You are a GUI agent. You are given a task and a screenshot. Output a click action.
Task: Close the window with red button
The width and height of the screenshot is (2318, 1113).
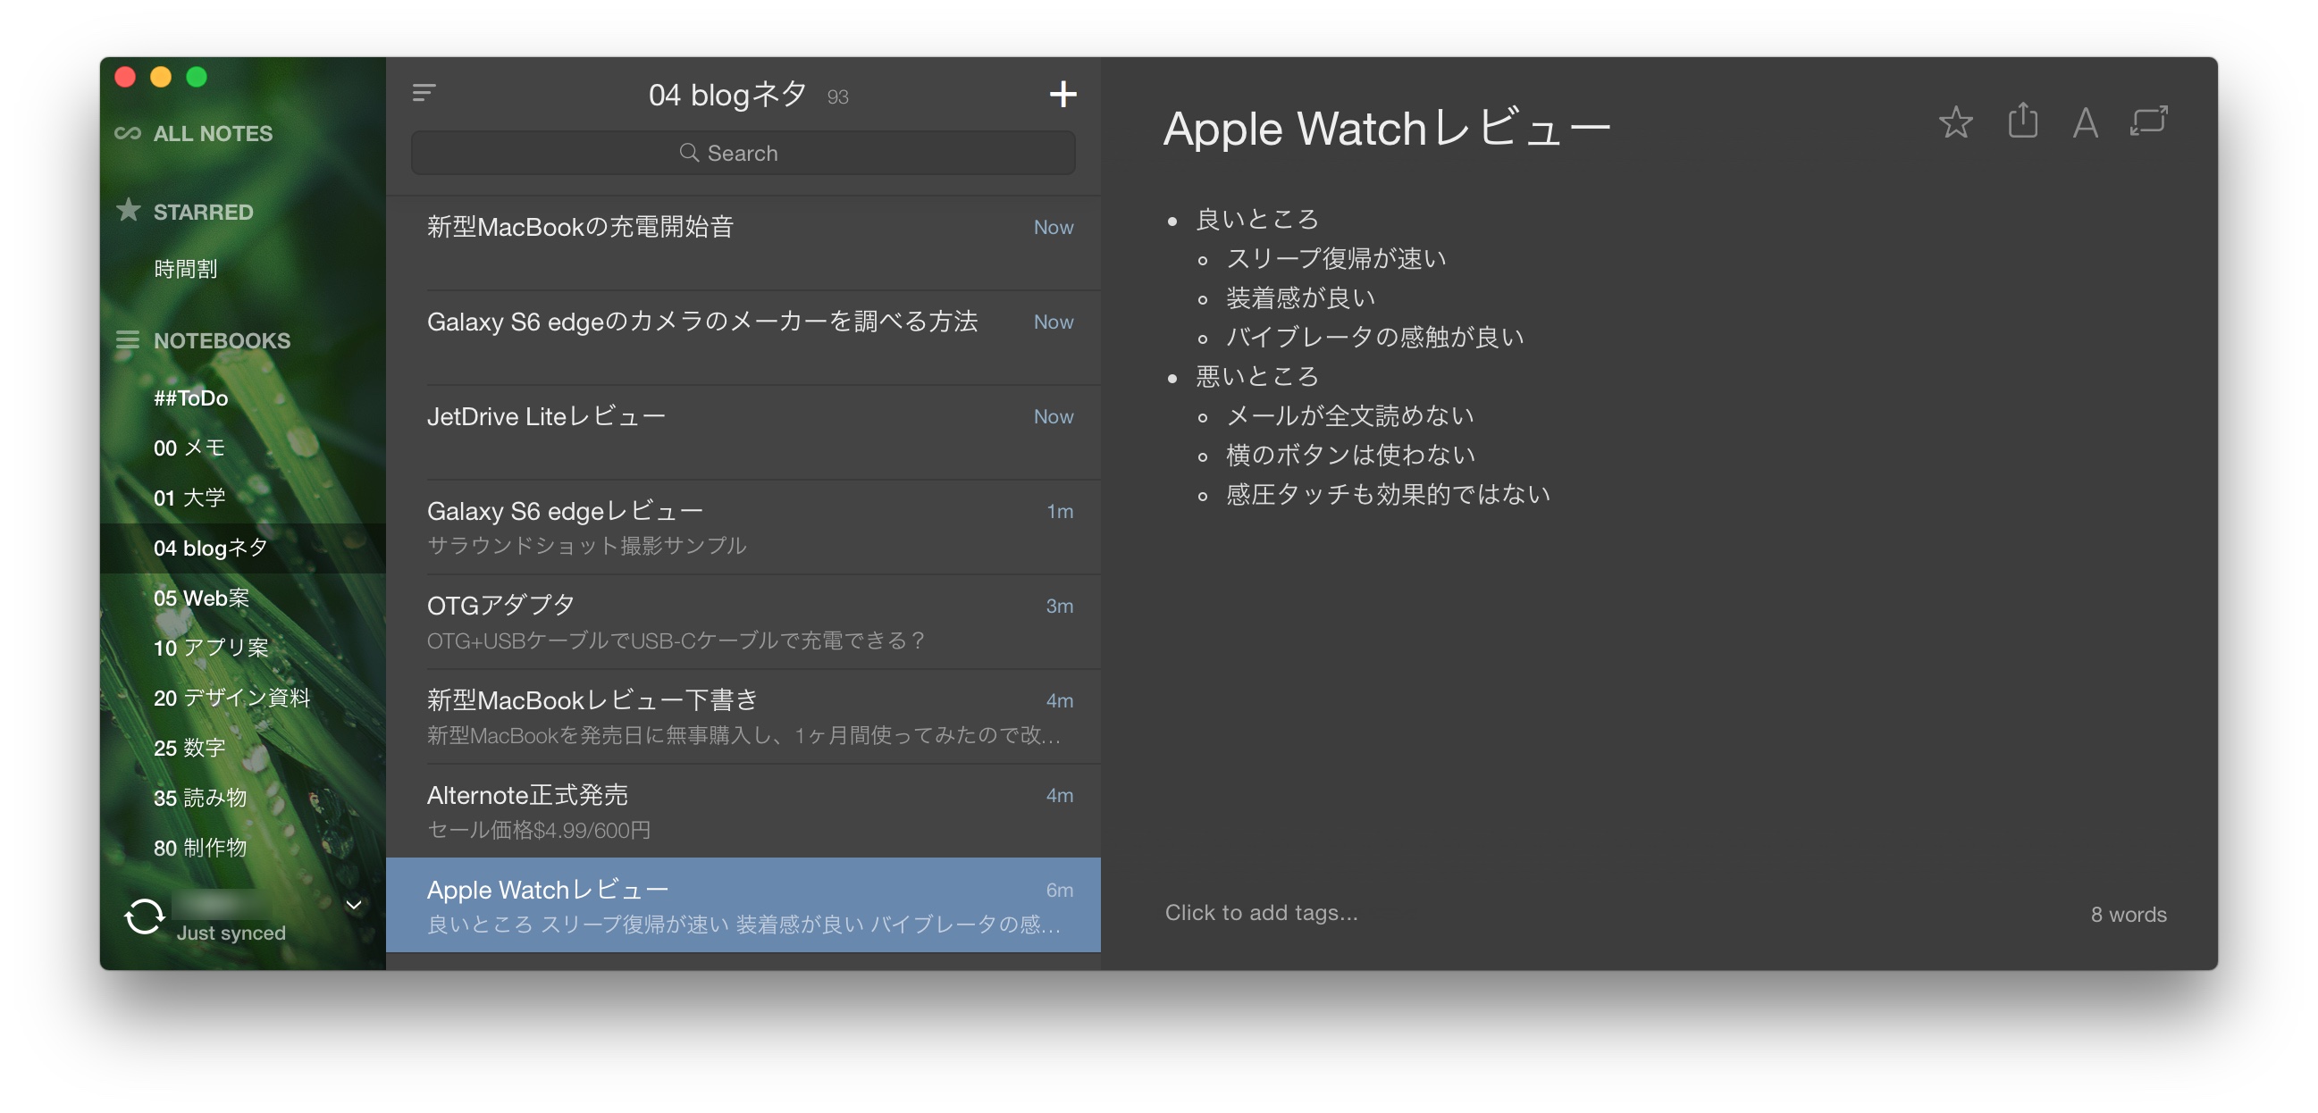pyautogui.click(x=125, y=78)
